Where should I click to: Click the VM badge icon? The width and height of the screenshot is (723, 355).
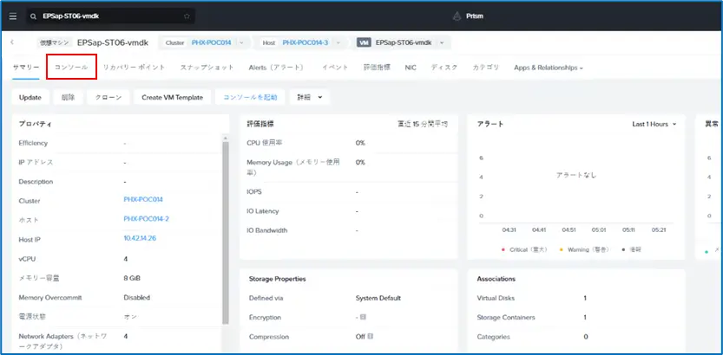point(364,42)
